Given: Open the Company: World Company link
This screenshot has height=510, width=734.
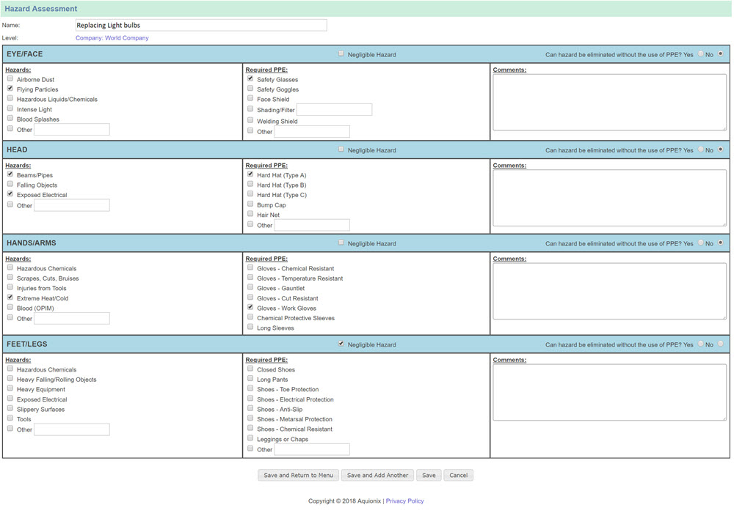Looking at the screenshot, I should tap(112, 38).
